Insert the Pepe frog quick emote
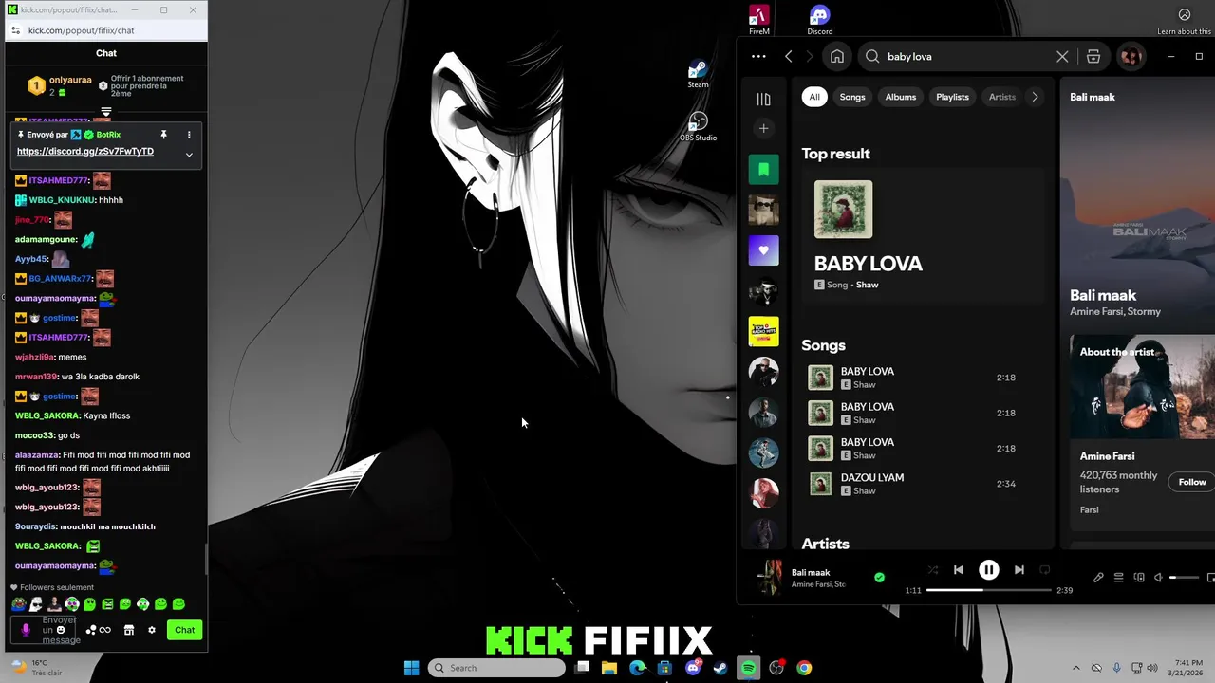1215x683 pixels. pyautogui.click(x=19, y=604)
